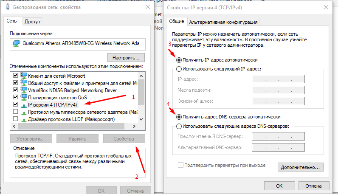Uncheck Общий доступ к файлам checkbox
This screenshot has height=194, width=338.
pyautogui.click(x=16, y=82)
